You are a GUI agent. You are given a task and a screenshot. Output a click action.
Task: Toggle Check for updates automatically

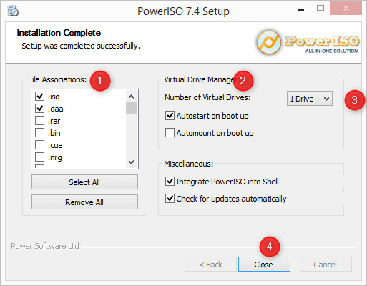point(170,199)
